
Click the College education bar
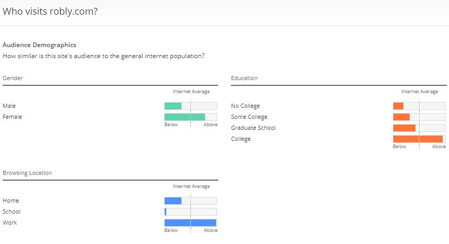point(419,139)
